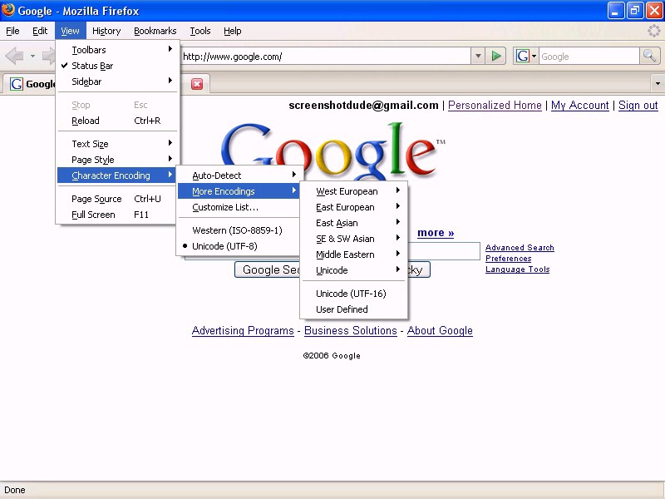Open the list all tabs dropdown
This screenshot has width=665, height=499.
tap(658, 84)
